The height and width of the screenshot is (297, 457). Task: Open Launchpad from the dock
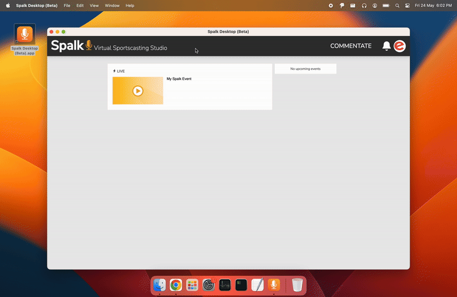pos(192,285)
